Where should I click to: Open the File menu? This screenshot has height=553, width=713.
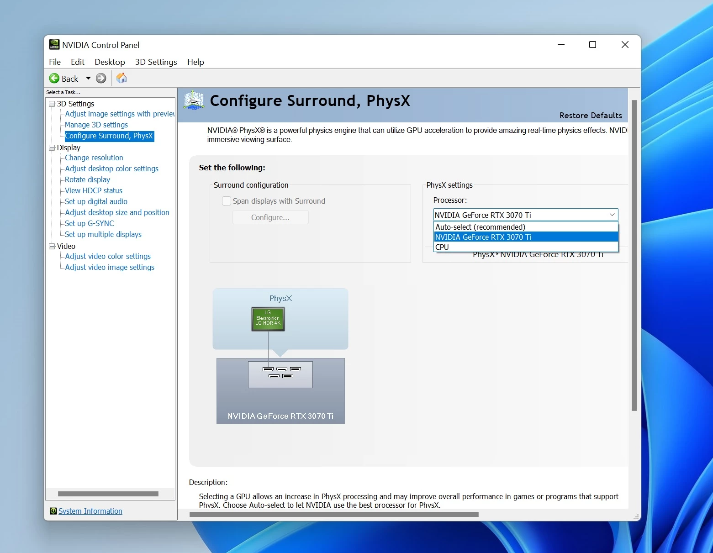55,62
